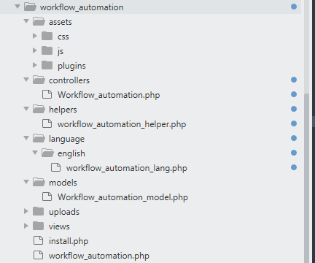
Task: Click the css folder icon
Action: (x=47, y=36)
